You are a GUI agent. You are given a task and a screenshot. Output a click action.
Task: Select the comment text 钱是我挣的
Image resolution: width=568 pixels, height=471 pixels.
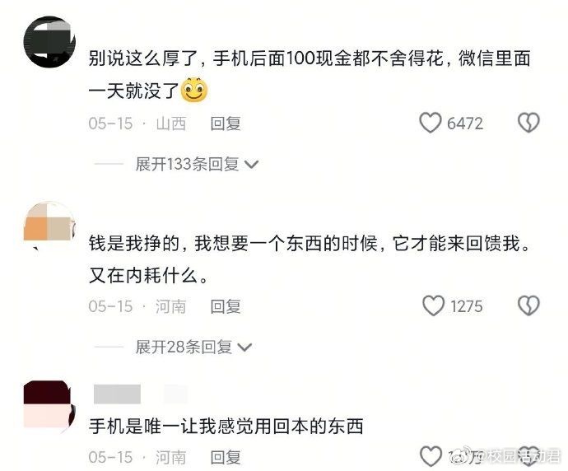[134, 243]
